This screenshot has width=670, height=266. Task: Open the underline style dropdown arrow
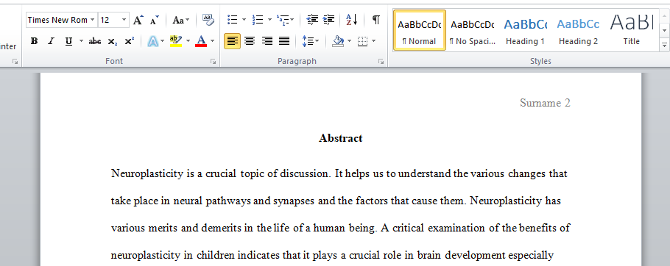click(x=81, y=41)
